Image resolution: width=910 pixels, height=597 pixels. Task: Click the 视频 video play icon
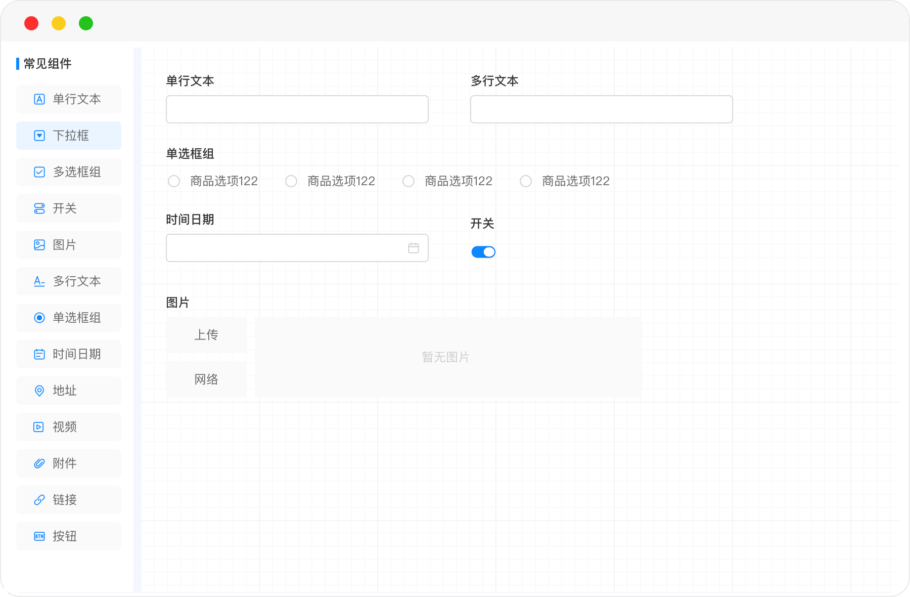[x=39, y=427]
